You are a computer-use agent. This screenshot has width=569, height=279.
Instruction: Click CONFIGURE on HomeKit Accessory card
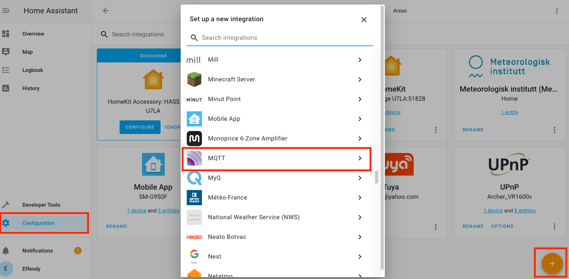[140, 127]
